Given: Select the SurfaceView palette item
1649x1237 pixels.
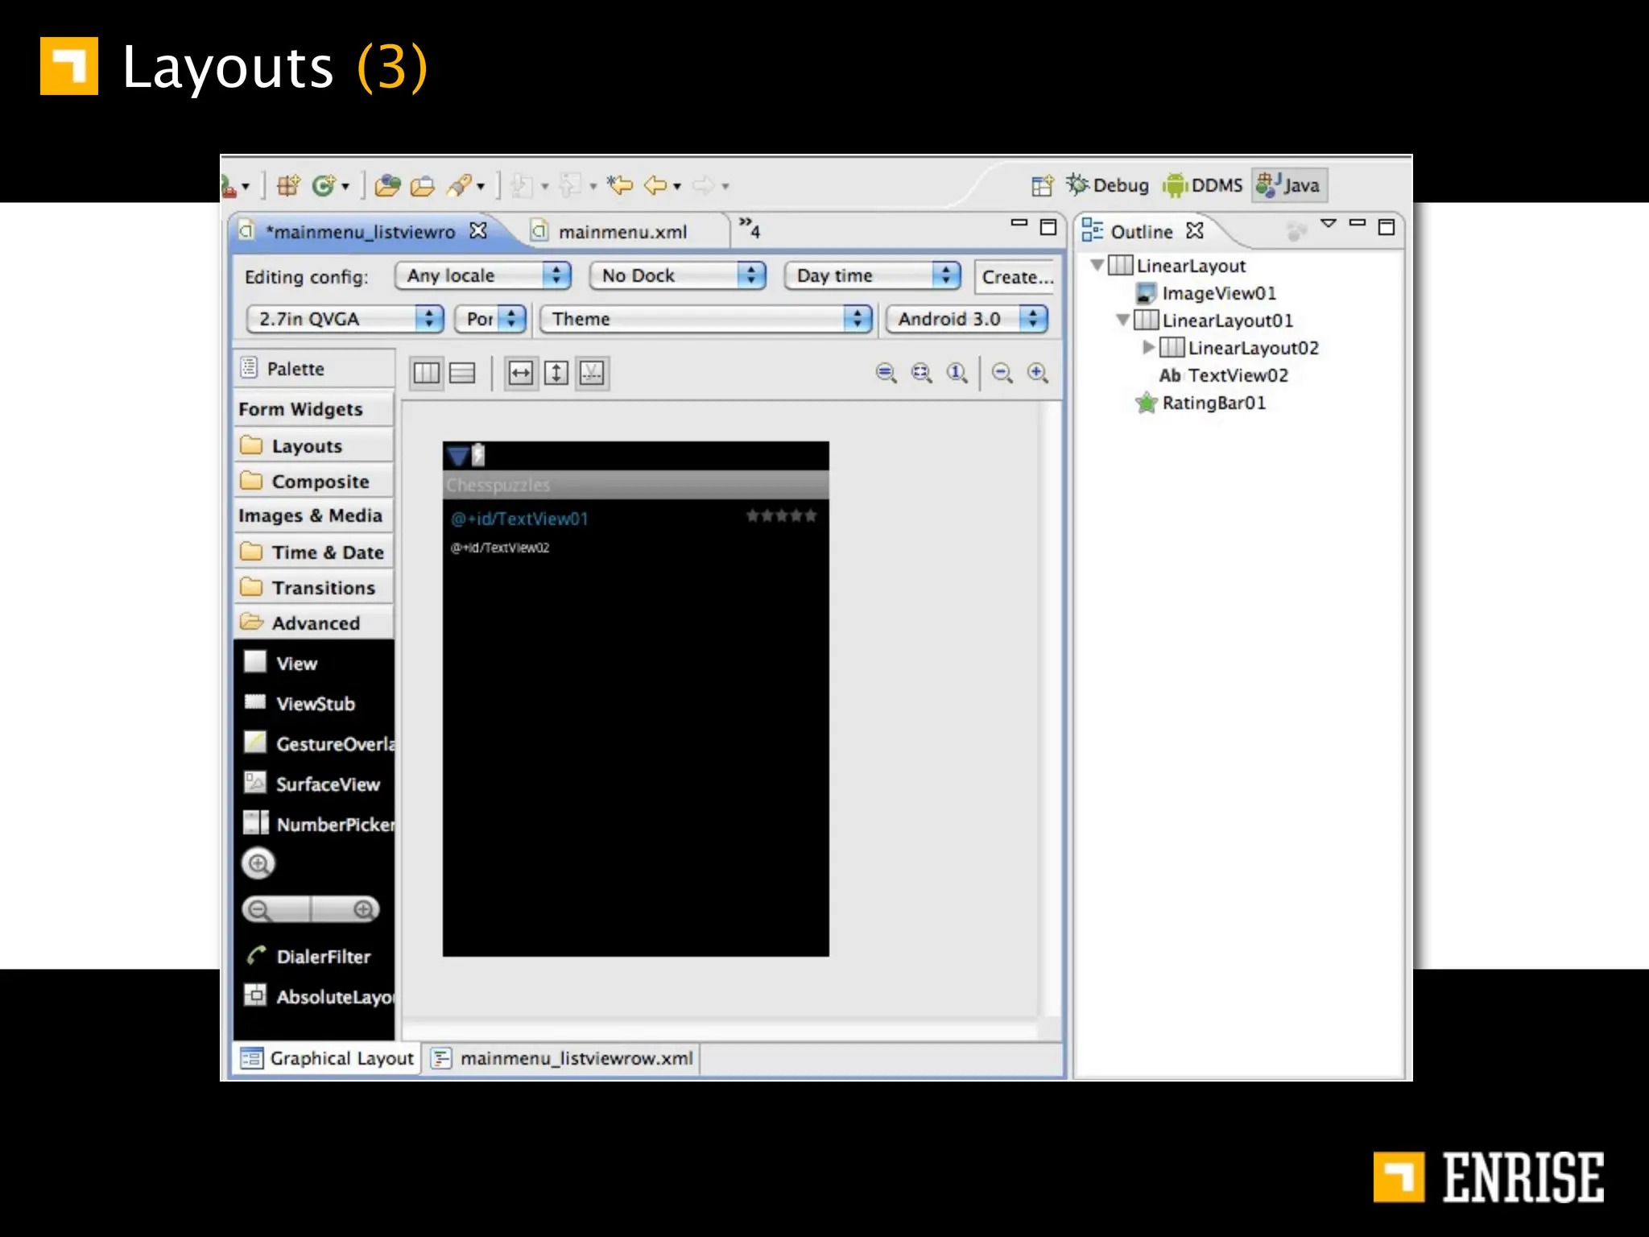Looking at the screenshot, I should pyautogui.click(x=327, y=784).
